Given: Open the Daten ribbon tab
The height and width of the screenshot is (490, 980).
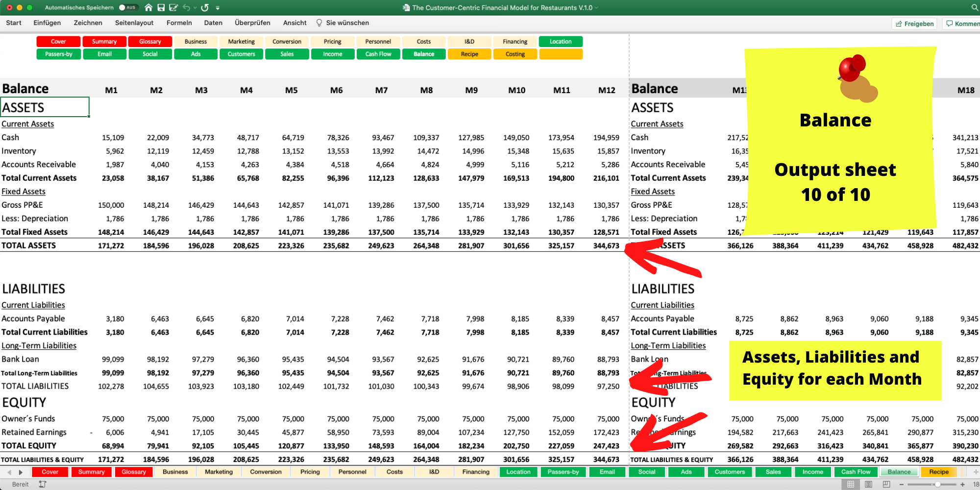Looking at the screenshot, I should [213, 23].
